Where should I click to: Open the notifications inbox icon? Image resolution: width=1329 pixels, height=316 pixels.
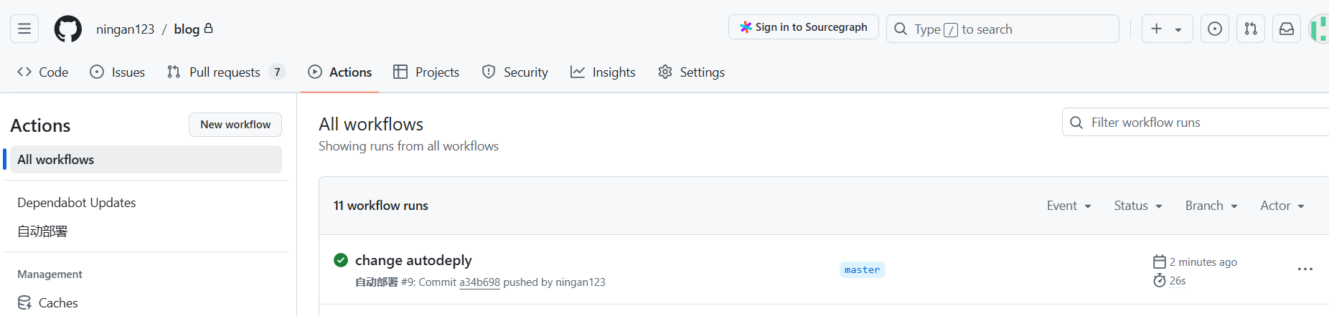click(1287, 29)
